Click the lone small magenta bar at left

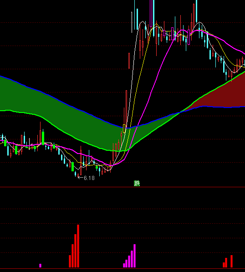coord(41,266)
